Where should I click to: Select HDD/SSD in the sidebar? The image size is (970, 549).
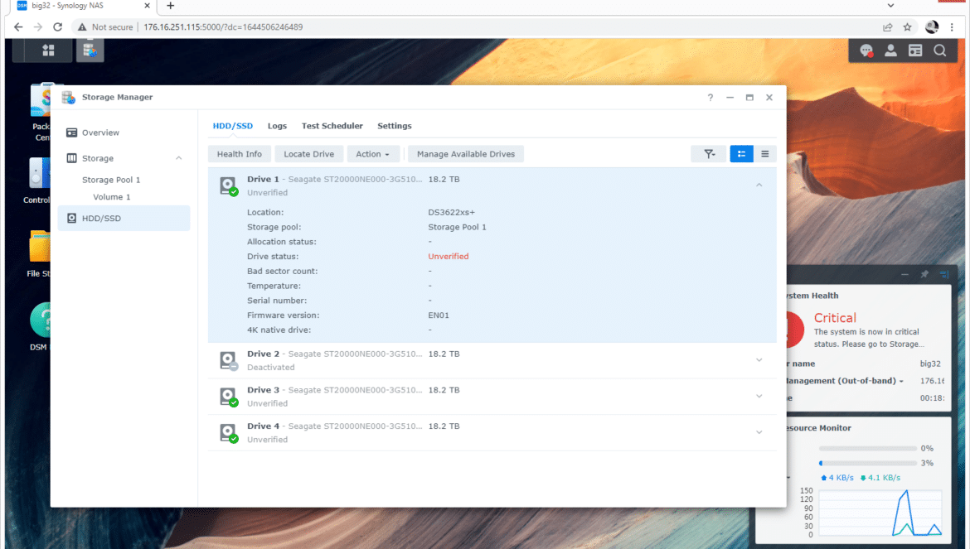point(124,218)
